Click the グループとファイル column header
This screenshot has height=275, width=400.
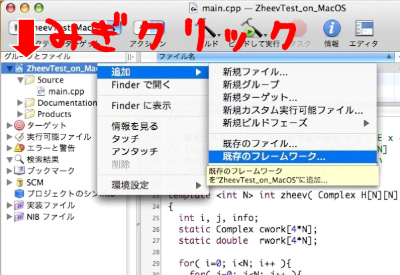coord(63,57)
